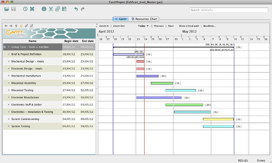Select the System Commissioning task

tap(49, 119)
